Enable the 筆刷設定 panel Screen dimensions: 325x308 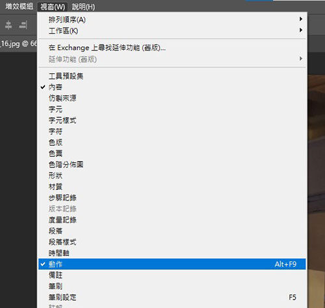[172, 297]
